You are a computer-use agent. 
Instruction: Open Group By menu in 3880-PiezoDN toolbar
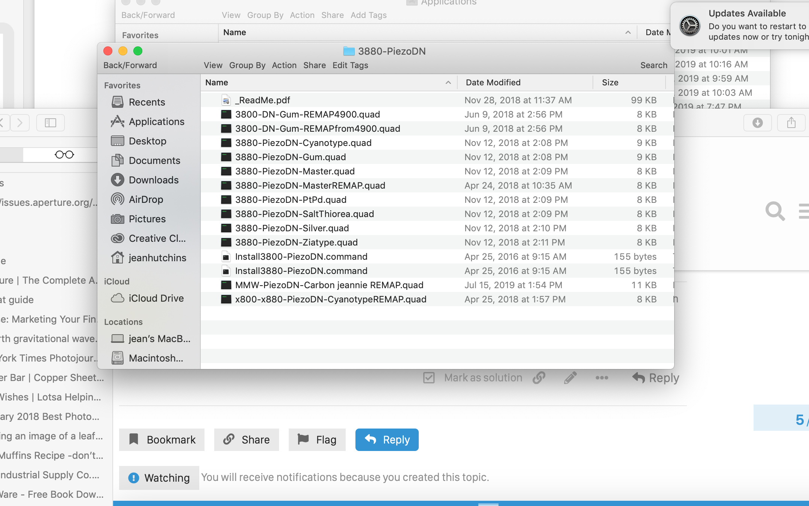click(x=247, y=65)
